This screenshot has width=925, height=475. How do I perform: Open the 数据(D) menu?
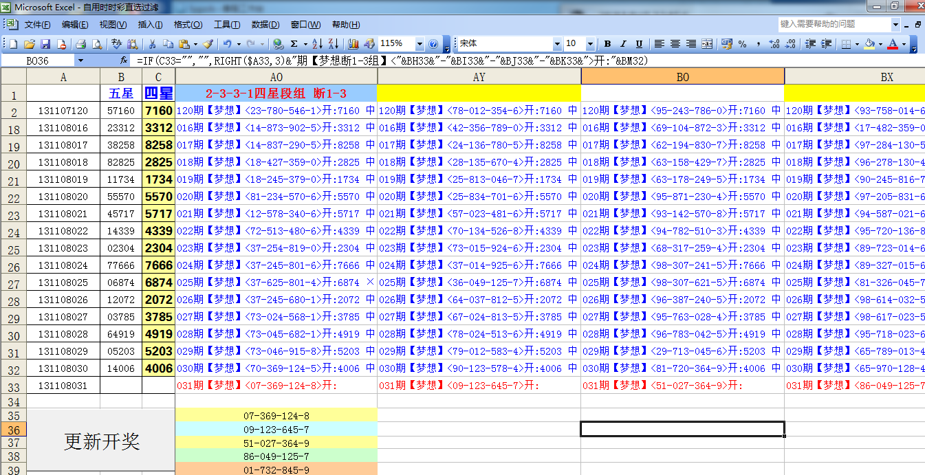(x=265, y=25)
